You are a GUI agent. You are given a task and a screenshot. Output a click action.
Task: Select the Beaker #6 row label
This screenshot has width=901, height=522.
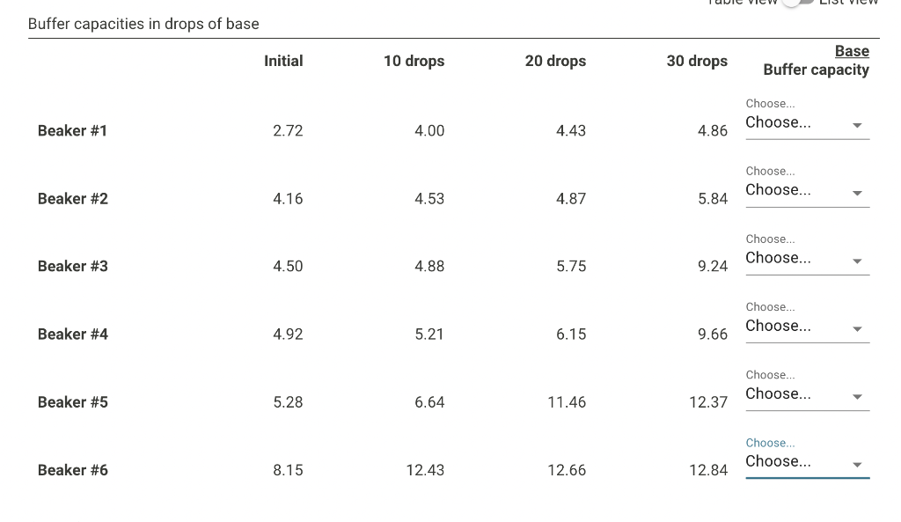(x=72, y=470)
